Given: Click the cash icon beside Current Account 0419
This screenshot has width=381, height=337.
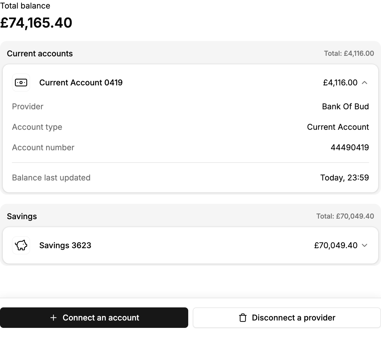Looking at the screenshot, I should point(21,83).
